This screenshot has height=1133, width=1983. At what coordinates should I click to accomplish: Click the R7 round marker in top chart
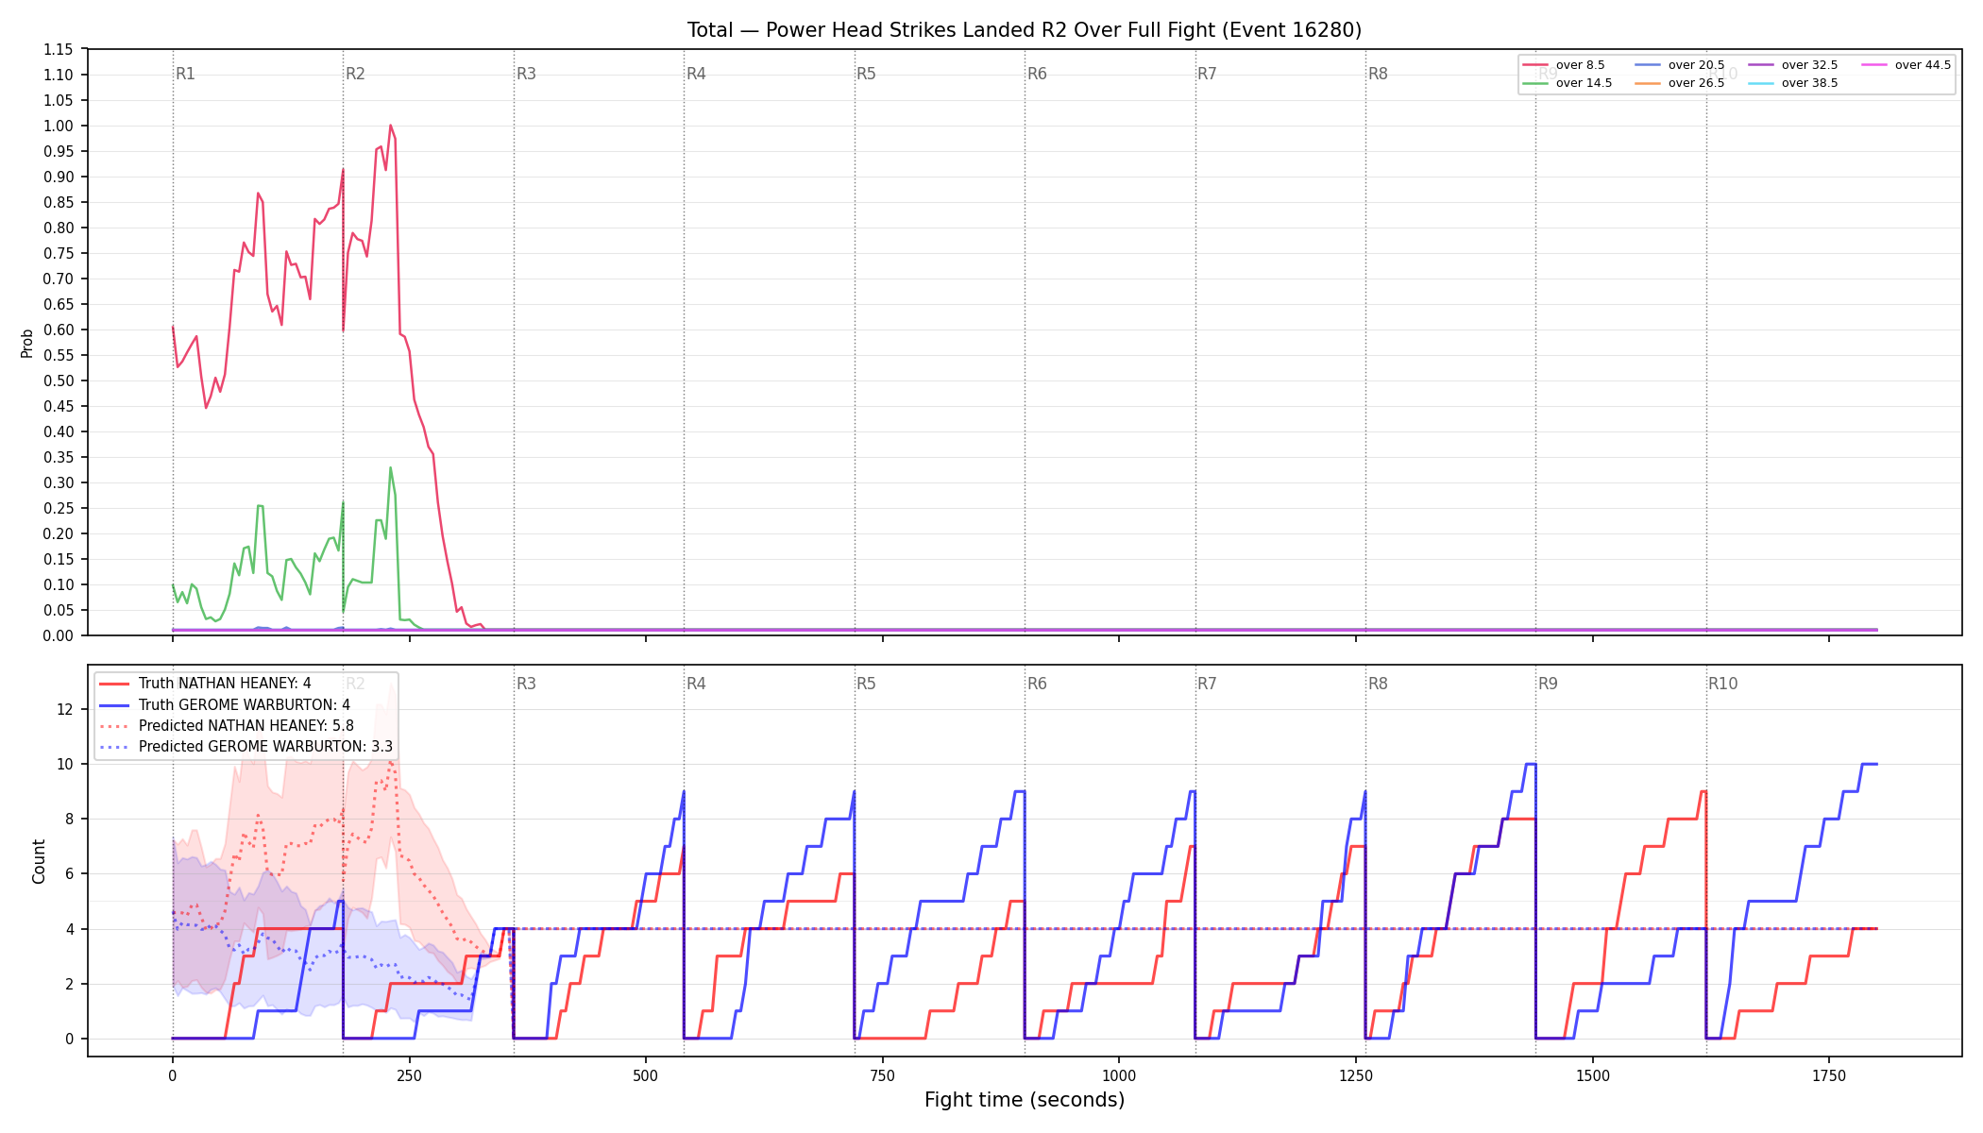point(1207,74)
